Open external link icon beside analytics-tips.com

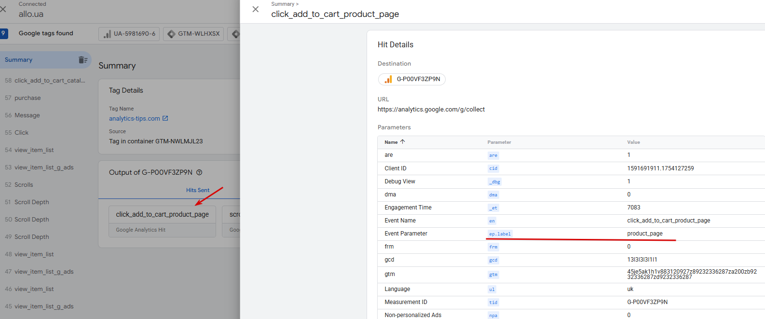pyautogui.click(x=165, y=118)
